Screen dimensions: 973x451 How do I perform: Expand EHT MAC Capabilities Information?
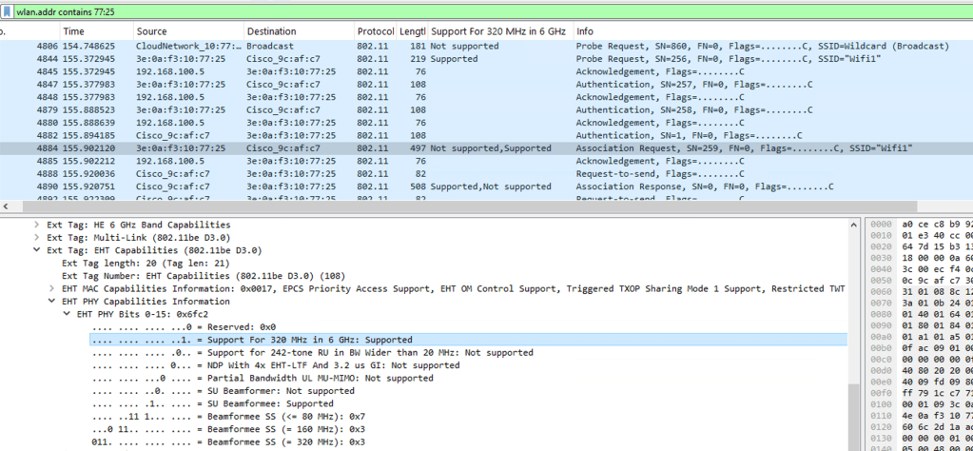click(x=52, y=288)
